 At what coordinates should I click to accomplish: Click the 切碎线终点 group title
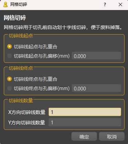click(x=21, y=68)
